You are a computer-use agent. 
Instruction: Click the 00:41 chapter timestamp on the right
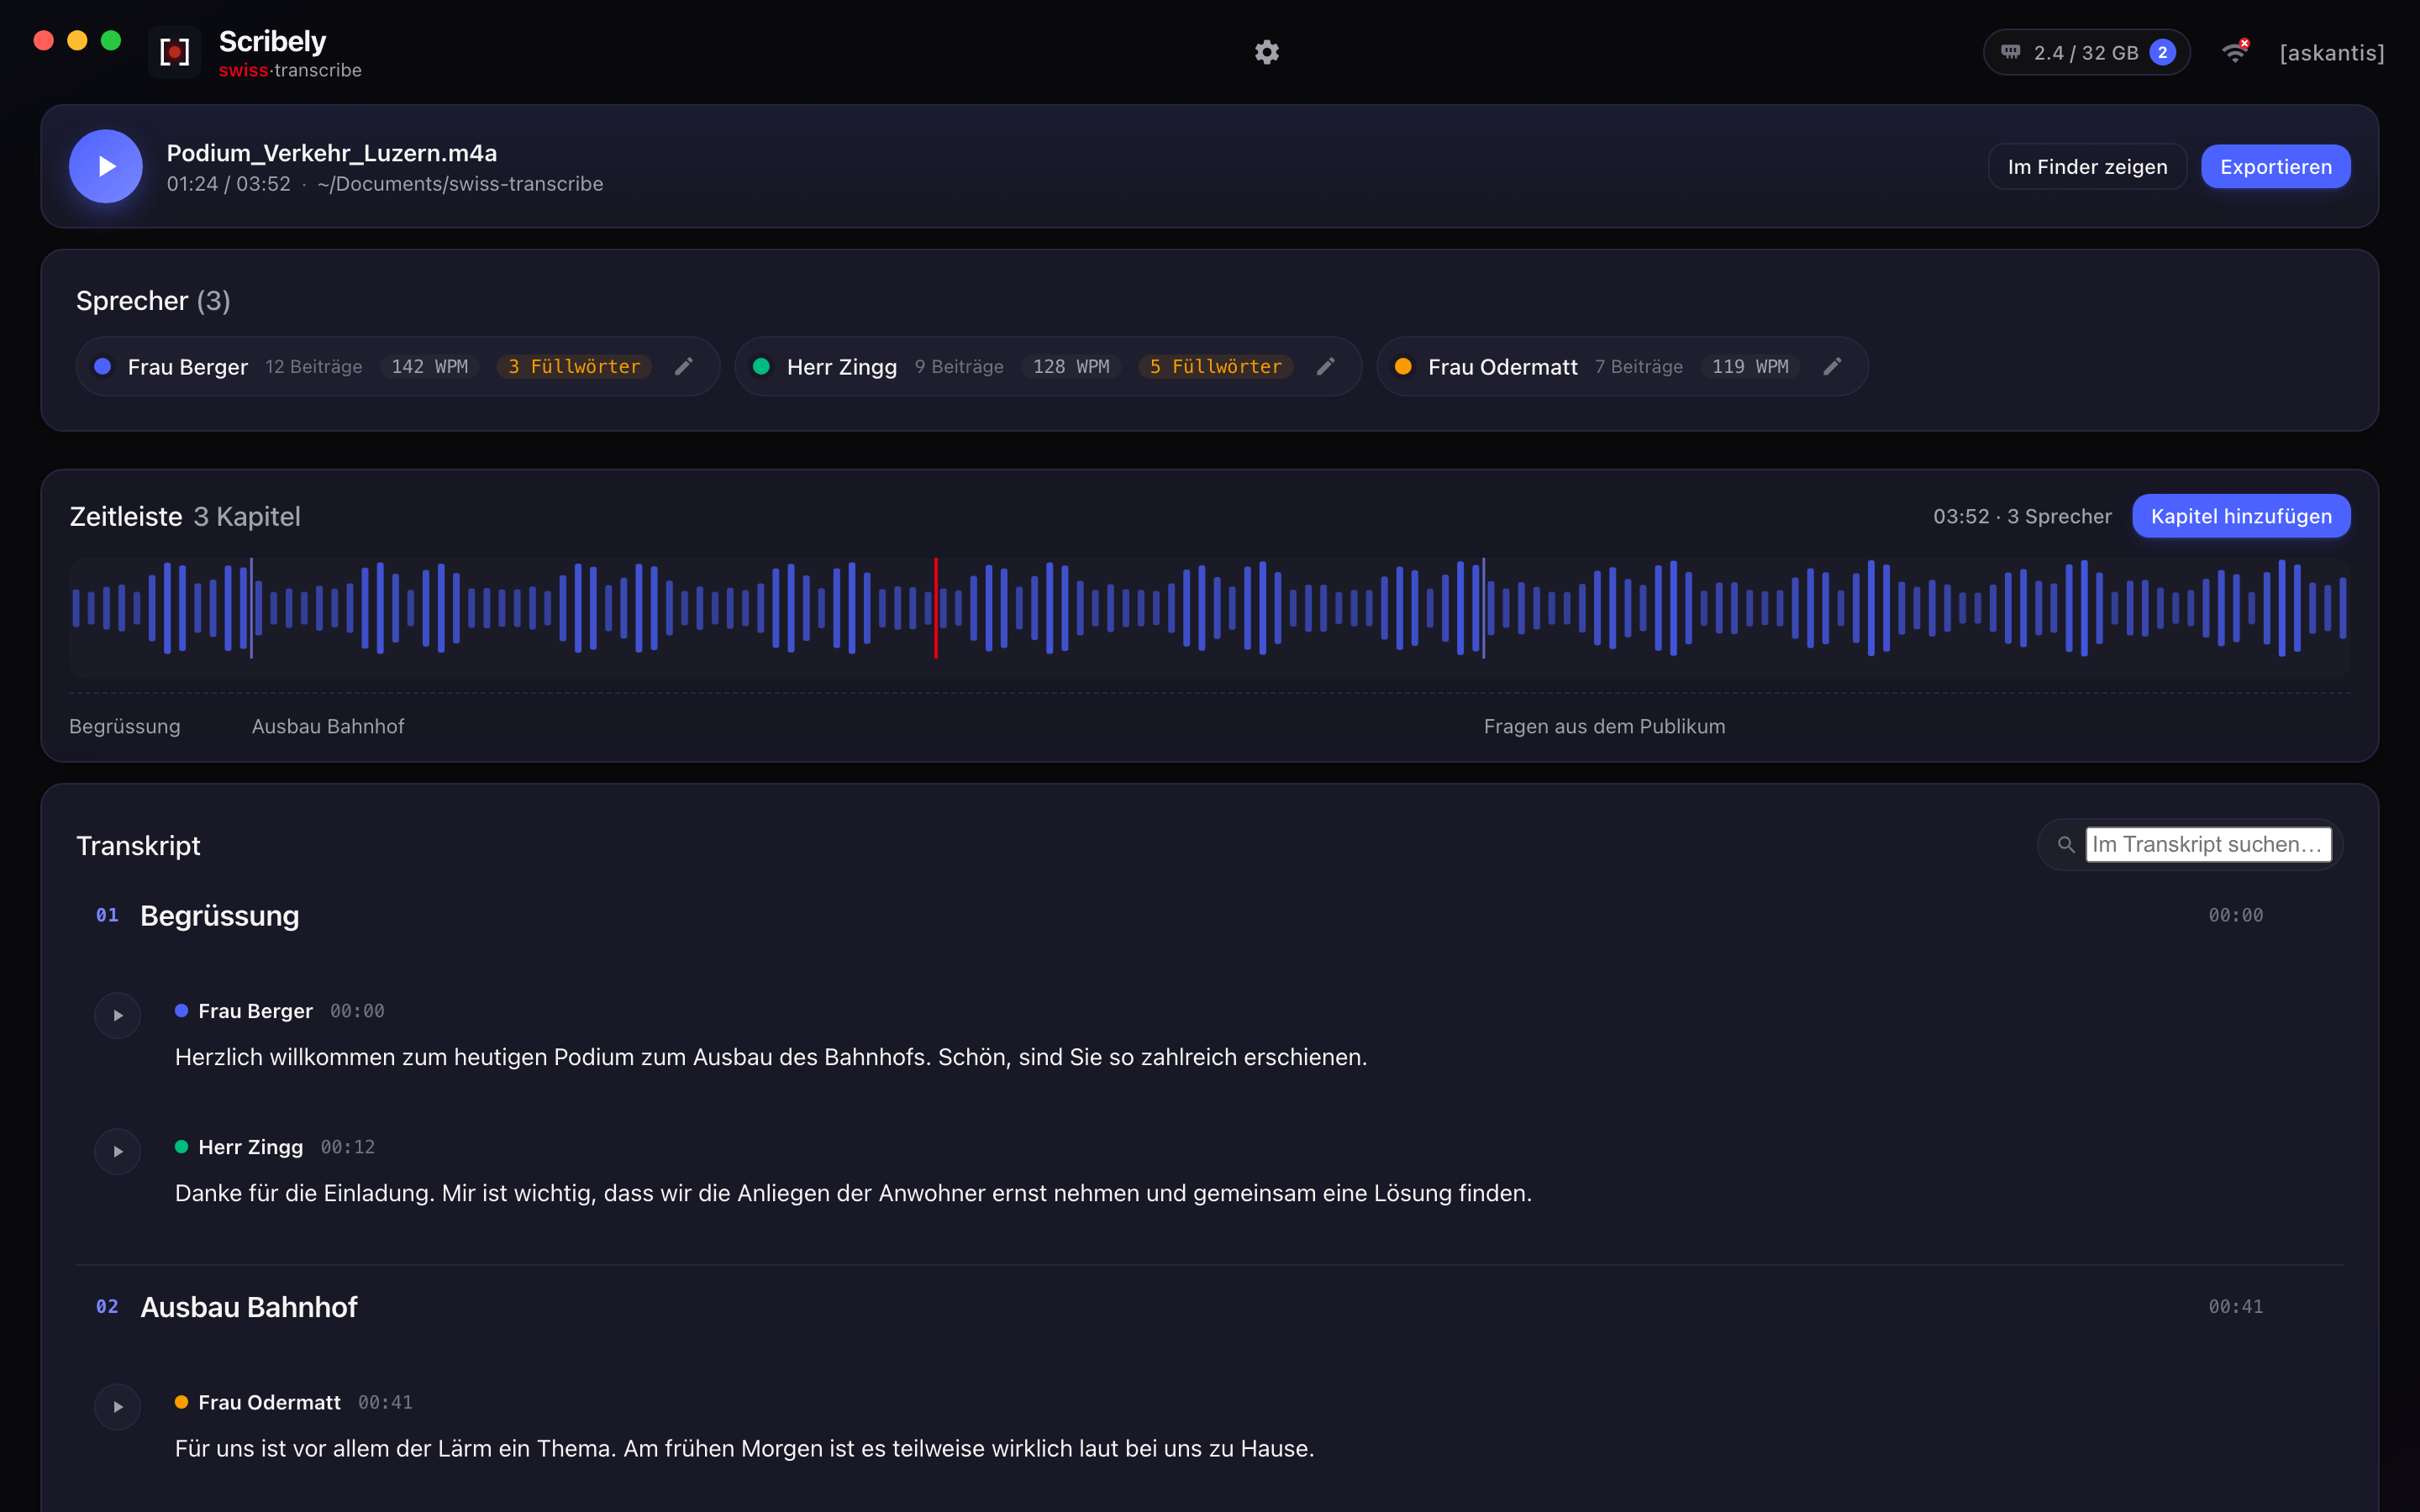point(2235,1307)
